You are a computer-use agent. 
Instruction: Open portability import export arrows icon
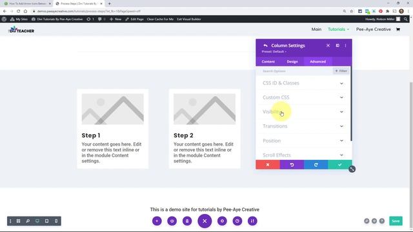pos(252,221)
